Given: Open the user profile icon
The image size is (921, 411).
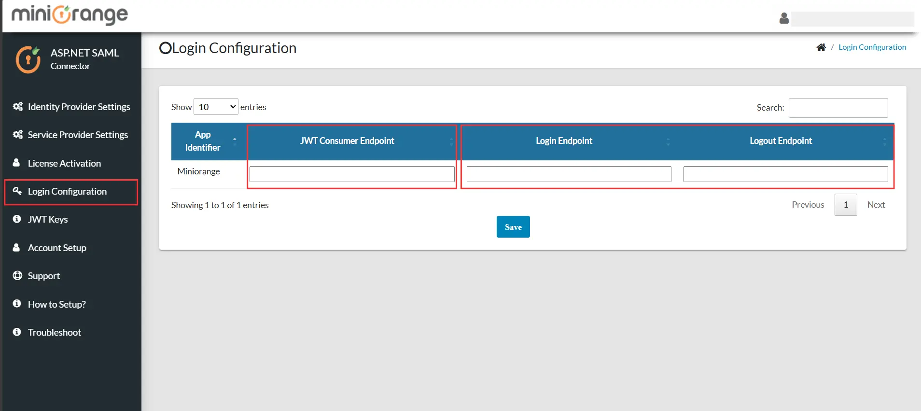Looking at the screenshot, I should tap(784, 18).
